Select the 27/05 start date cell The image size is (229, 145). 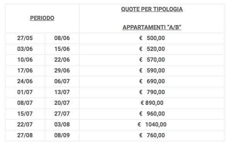pos(25,38)
